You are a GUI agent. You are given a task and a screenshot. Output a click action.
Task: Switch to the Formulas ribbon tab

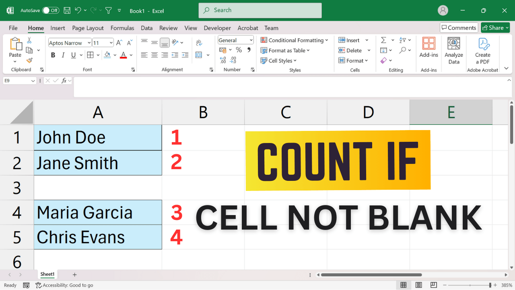point(122,28)
